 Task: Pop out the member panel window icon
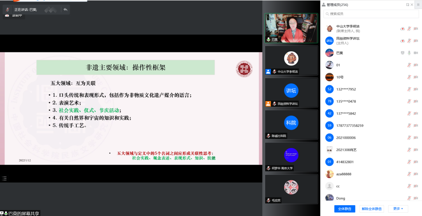(x=407, y=4)
